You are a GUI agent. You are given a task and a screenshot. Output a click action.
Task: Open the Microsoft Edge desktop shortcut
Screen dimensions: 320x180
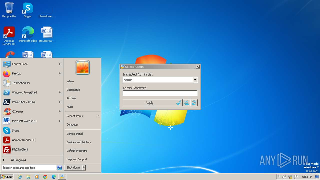(x=28, y=34)
